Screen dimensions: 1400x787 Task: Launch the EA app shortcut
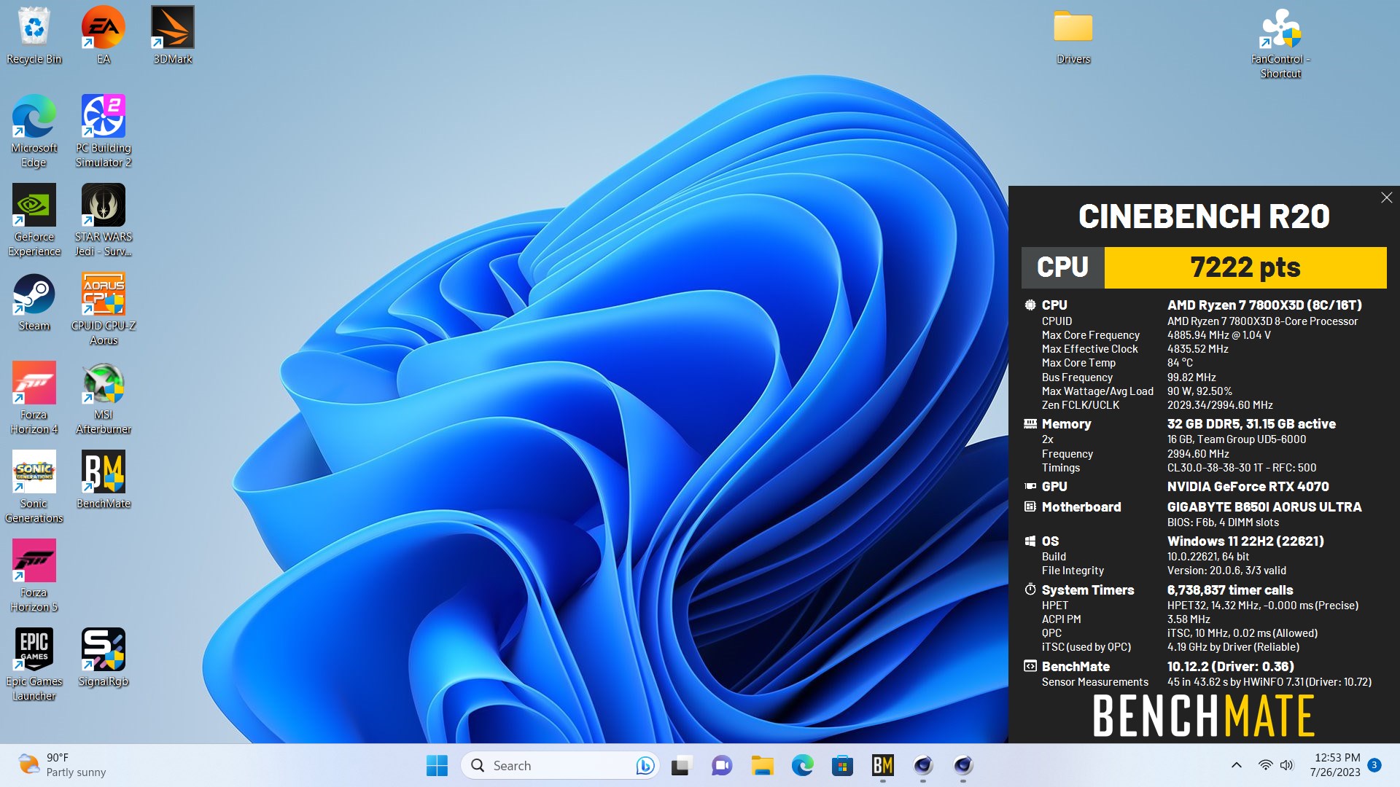(104, 35)
